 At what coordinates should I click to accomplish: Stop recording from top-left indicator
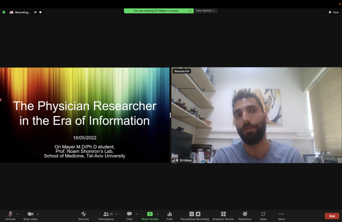pos(40,12)
